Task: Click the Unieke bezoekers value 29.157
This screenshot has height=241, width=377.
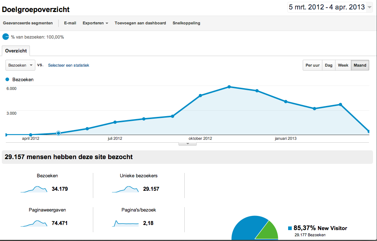Action: click(151, 189)
